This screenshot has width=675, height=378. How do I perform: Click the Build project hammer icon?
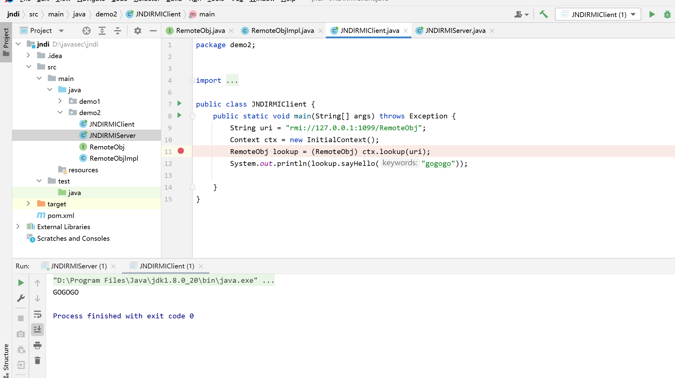pyautogui.click(x=543, y=14)
